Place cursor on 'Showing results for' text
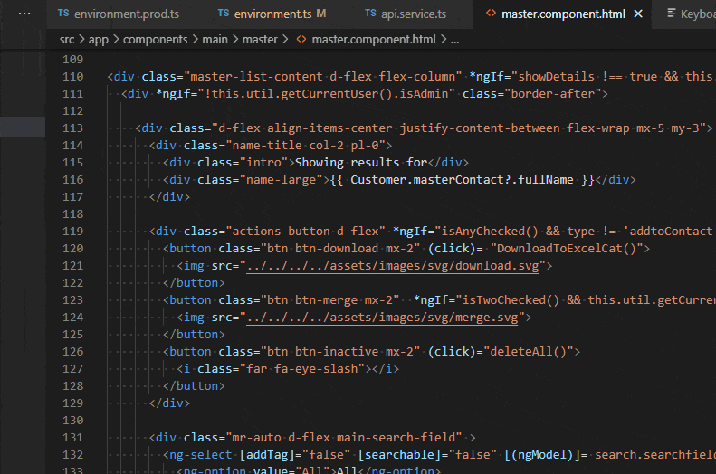Image resolution: width=716 pixels, height=474 pixels. pos(361,163)
